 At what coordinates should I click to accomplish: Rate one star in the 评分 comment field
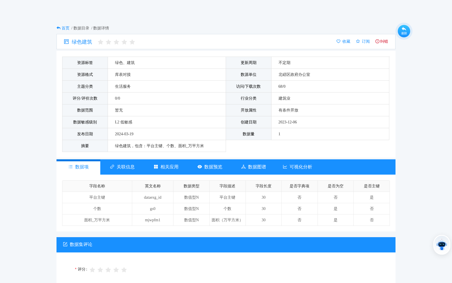(x=92, y=270)
